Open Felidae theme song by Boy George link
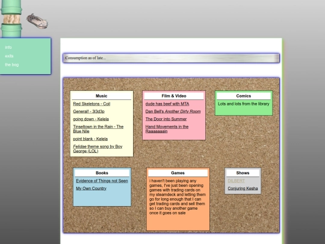 97,149
